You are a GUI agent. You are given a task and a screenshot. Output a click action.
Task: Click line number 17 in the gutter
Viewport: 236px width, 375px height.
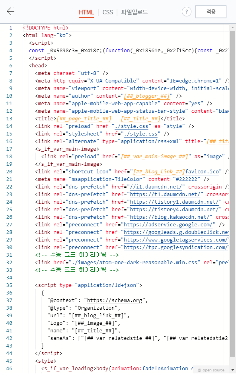click(9, 149)
